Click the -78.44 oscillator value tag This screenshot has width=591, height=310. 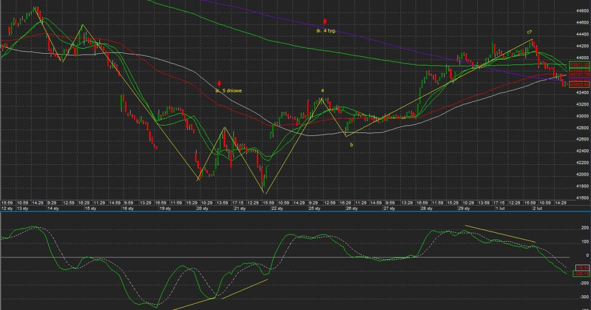(582, 267)
